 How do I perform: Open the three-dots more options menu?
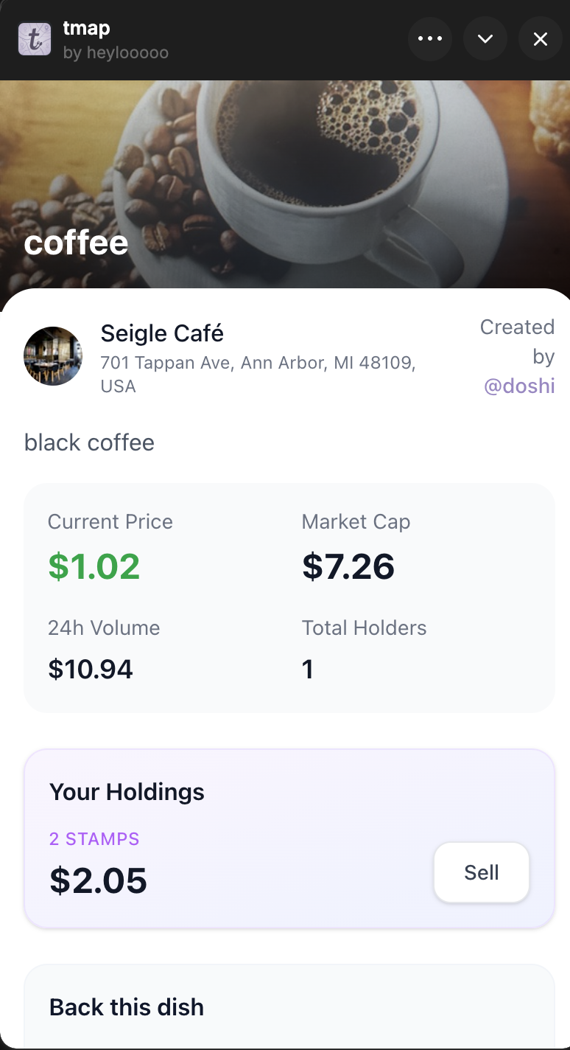(x=430, y=39)
